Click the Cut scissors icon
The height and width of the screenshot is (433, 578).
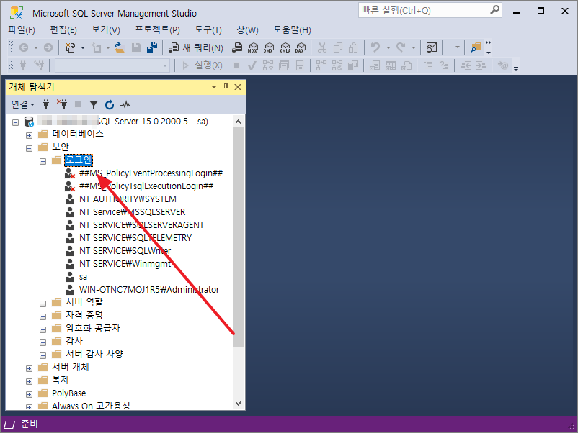322,47
